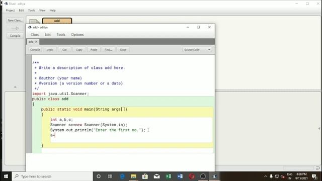
Task: Open the Windows Start menu
Action: point(6,176)
